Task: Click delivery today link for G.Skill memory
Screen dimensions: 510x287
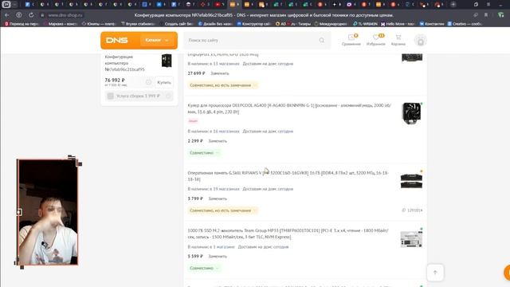Action: pyautogui.click(x=285, y=189)
